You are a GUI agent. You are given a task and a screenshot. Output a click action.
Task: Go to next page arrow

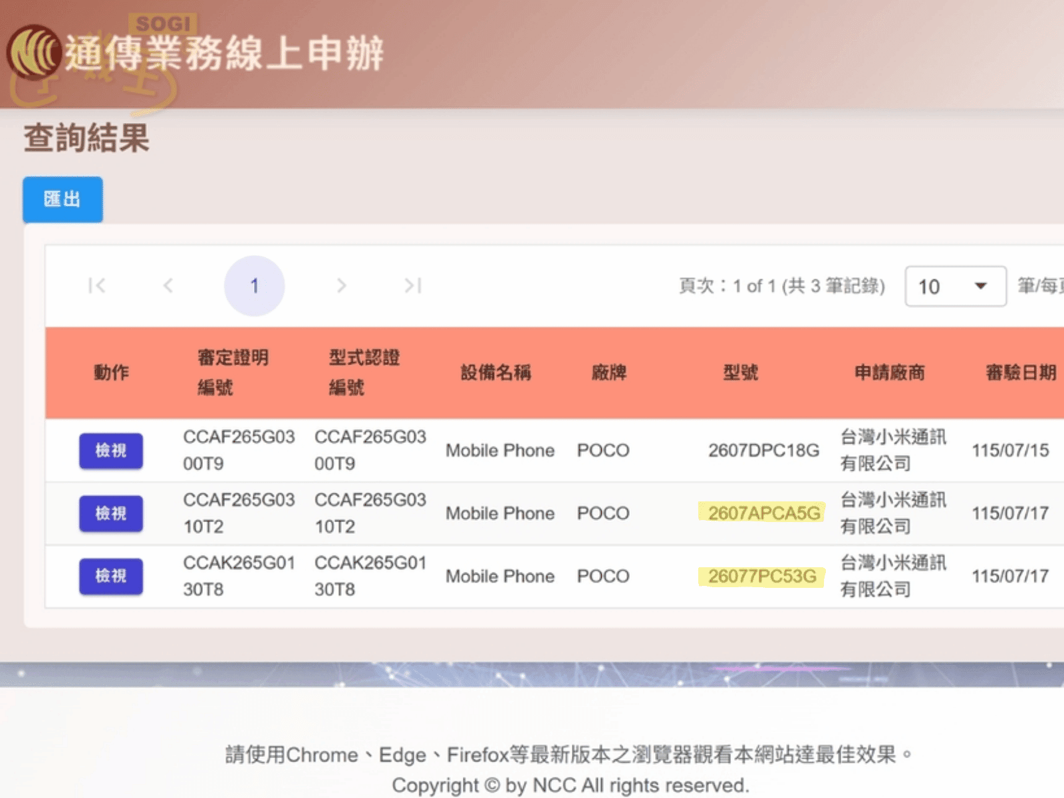coord(341,286)
